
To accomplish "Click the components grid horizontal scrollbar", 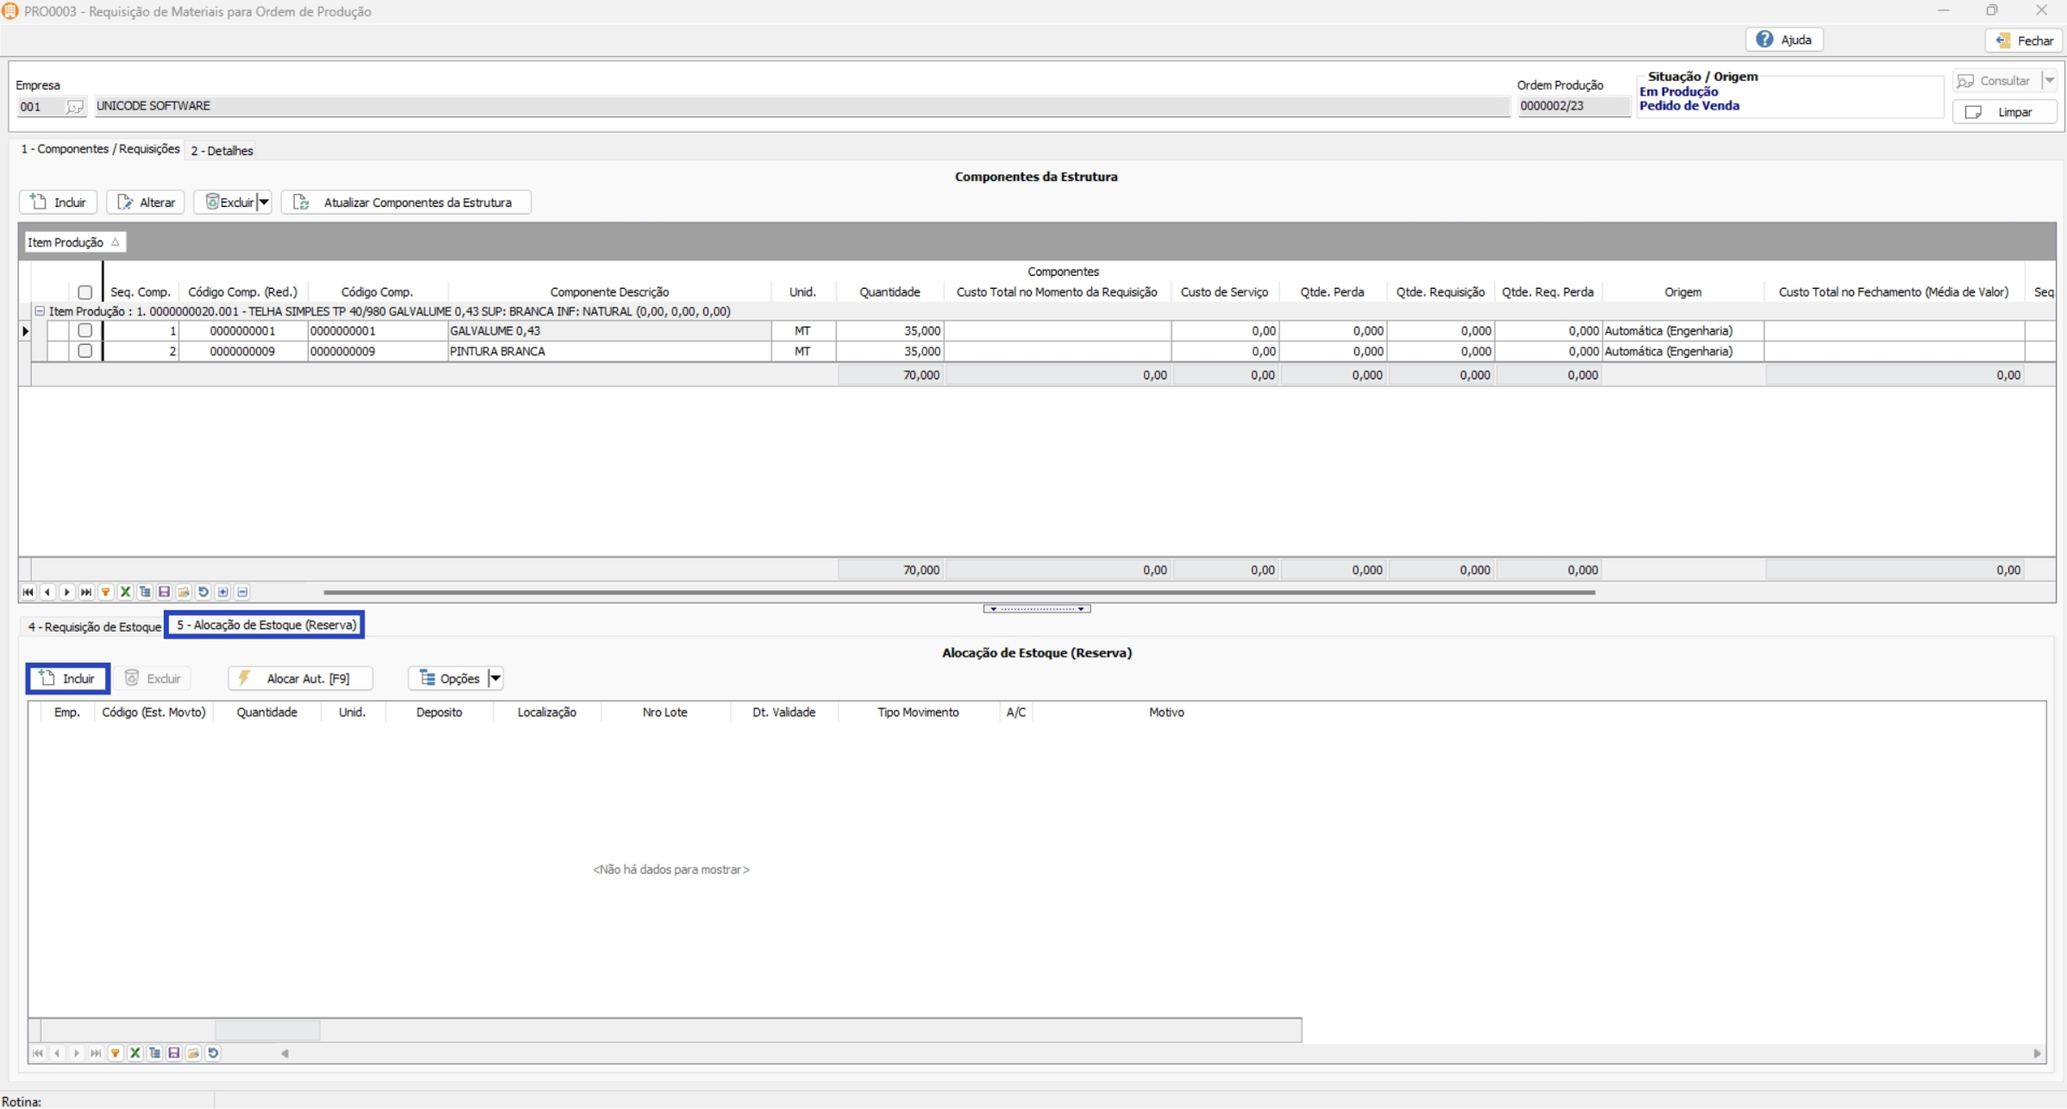I will 958,592.
